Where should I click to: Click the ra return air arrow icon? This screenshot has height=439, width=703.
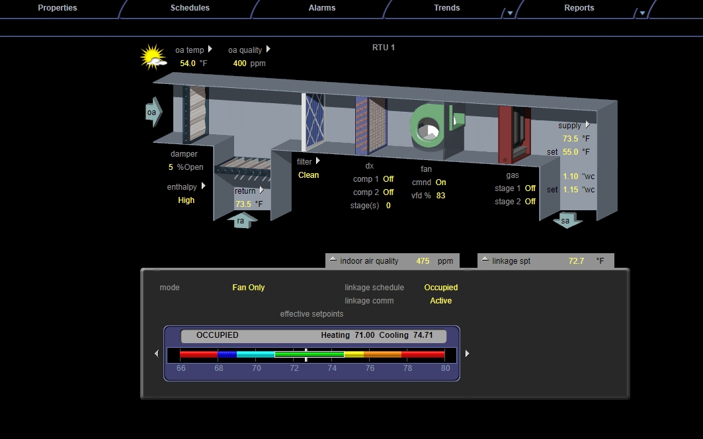[x=242, y=221]
